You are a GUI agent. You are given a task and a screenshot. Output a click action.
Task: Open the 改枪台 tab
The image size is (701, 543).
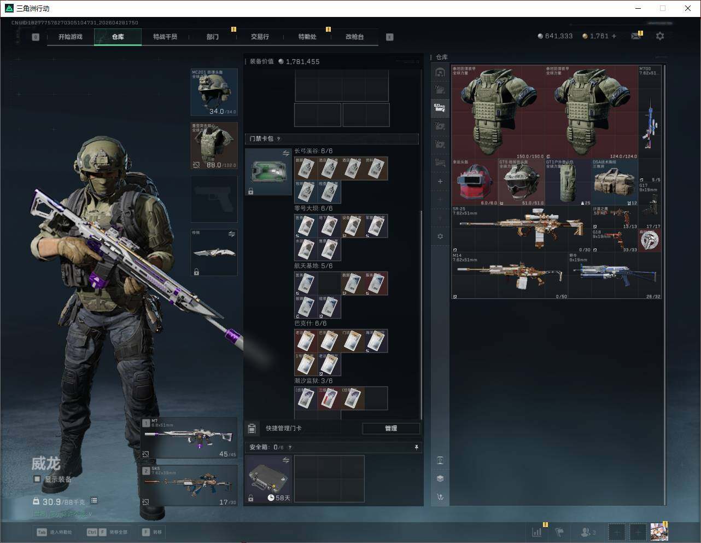point(354,37)
